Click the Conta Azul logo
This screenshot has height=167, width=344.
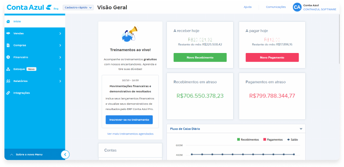coord(32,8)
